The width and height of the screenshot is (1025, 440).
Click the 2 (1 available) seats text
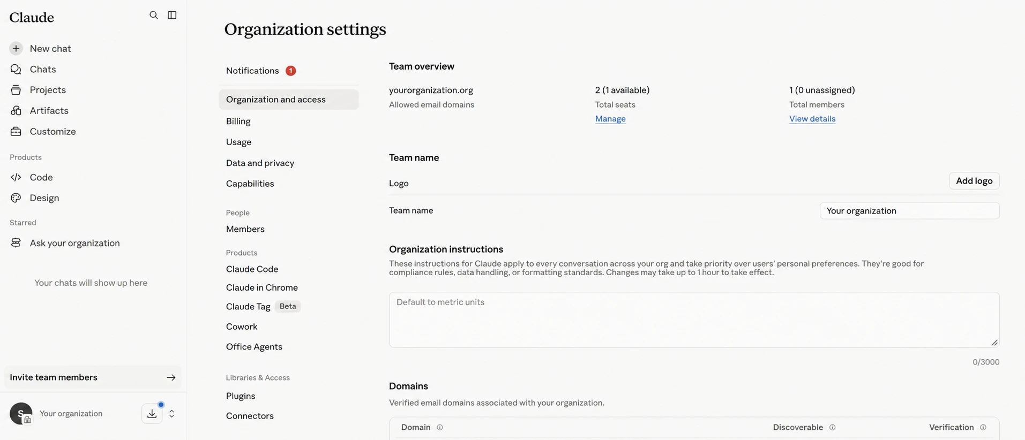pos(622,90)
